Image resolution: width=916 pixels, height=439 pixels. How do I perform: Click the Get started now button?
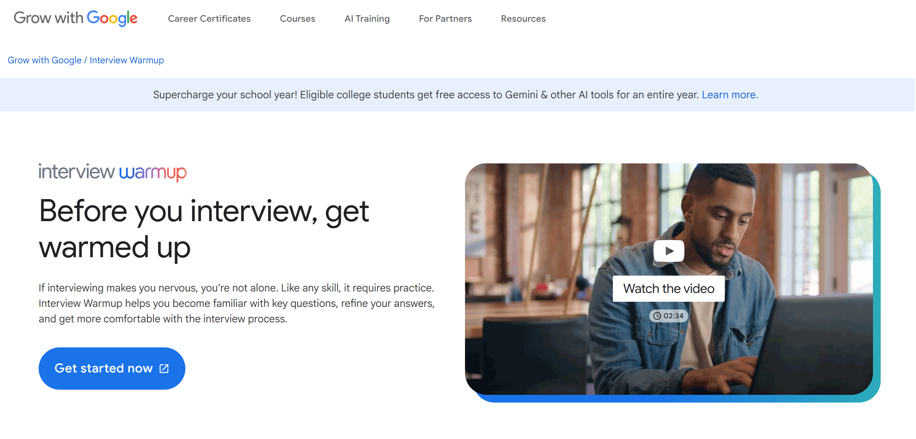pos(112,368)
